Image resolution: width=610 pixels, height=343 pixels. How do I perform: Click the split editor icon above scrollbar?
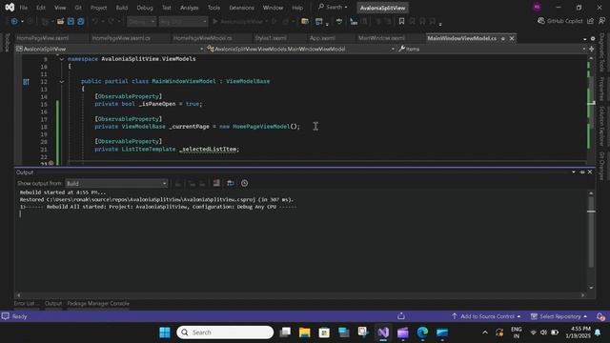[x=591, y=49]
